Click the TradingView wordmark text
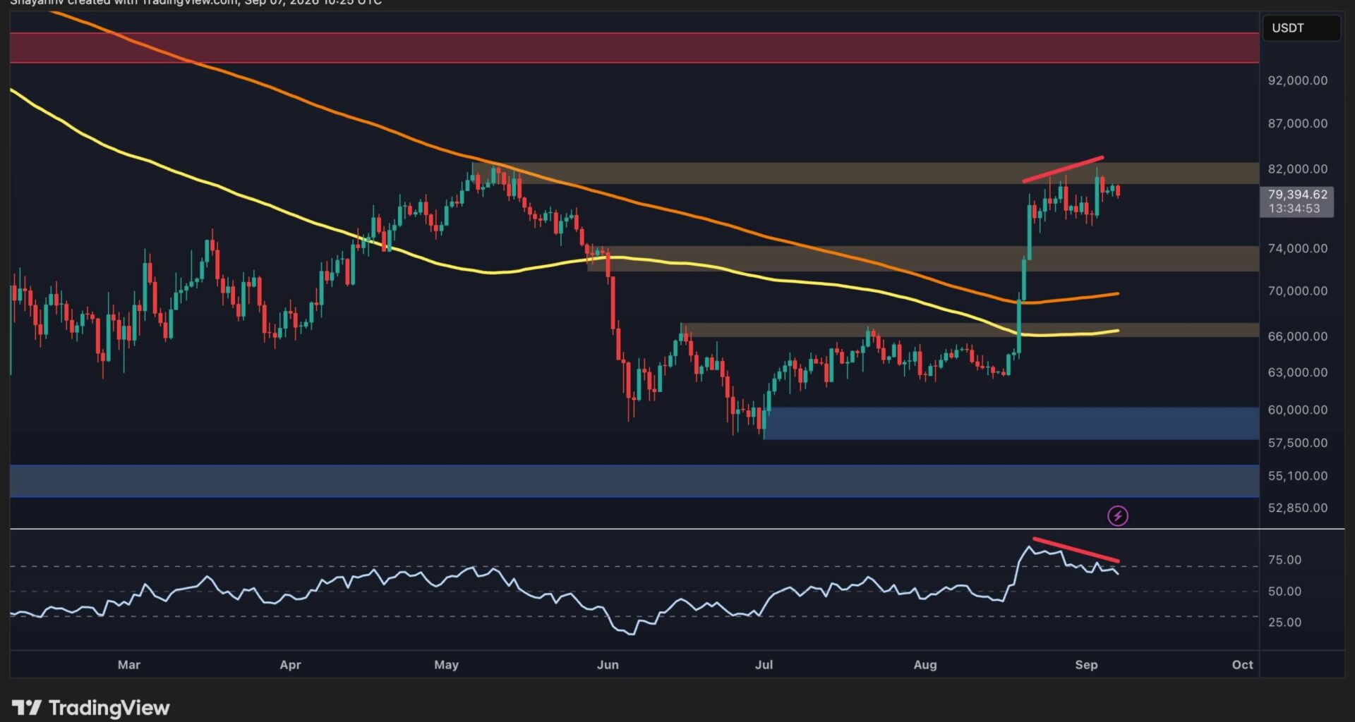Viewport: 1355px width, 722px height. tap(109, 708)
